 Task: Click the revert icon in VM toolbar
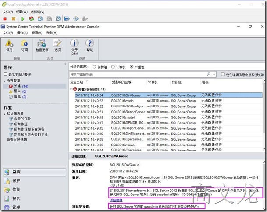[x=58, y=18]
